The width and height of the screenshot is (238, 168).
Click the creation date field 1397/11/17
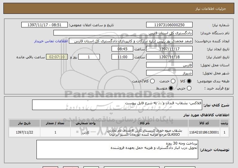pyautogui.click(x=169, y=49)
